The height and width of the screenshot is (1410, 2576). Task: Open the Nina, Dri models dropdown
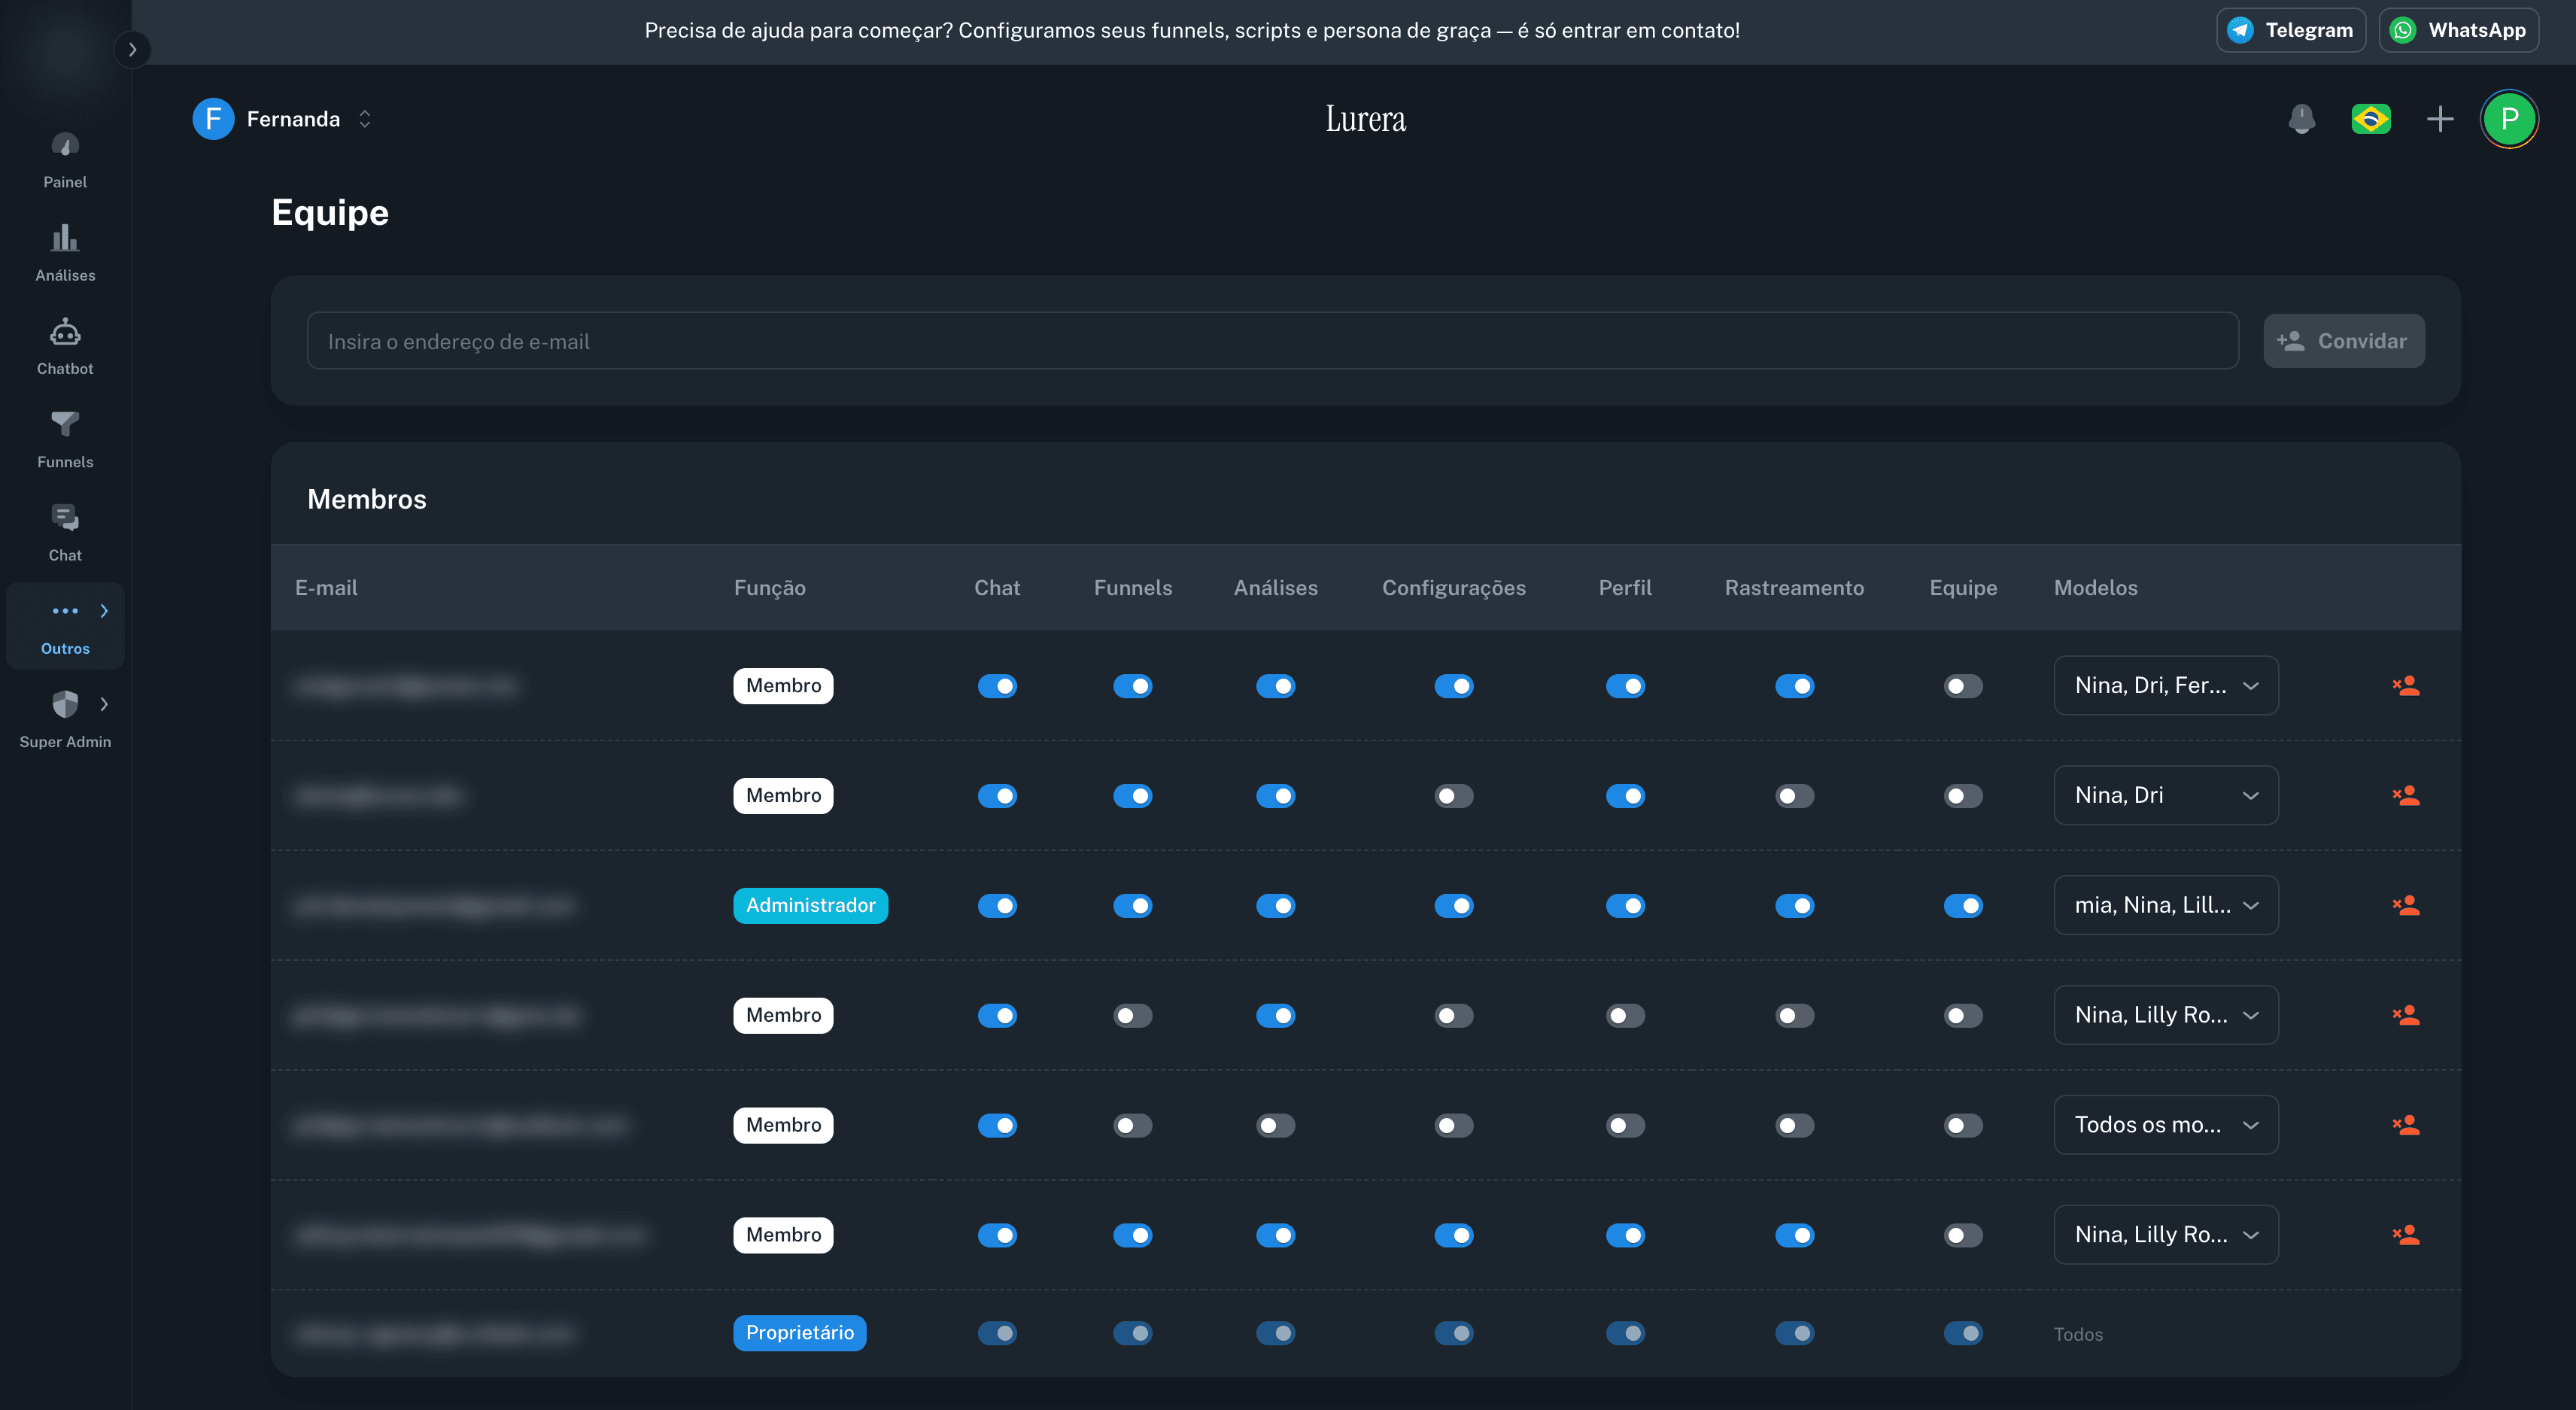point(2166,795)
